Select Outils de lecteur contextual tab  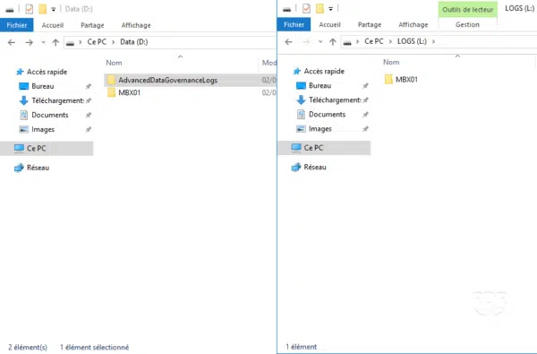coord(467,10)
